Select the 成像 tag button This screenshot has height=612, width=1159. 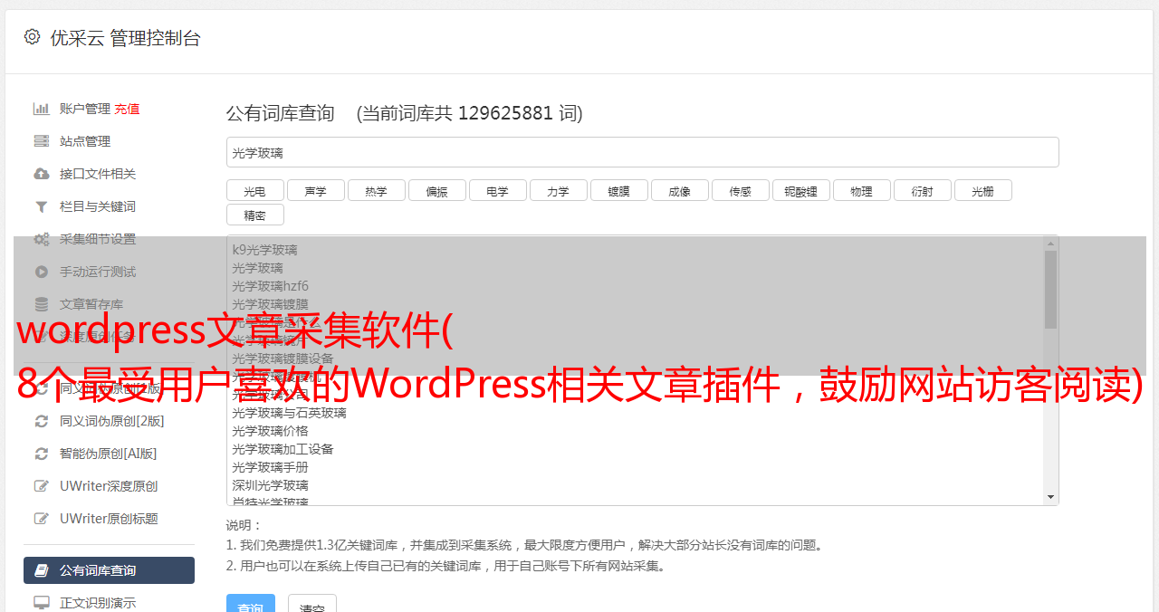pos(679,190)
